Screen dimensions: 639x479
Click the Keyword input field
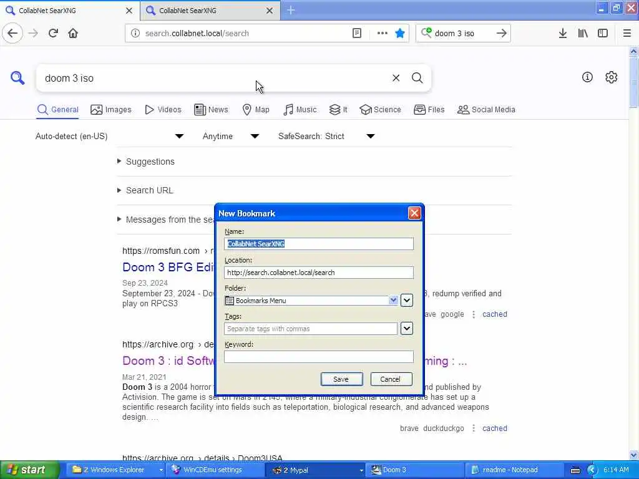(319, 357)
